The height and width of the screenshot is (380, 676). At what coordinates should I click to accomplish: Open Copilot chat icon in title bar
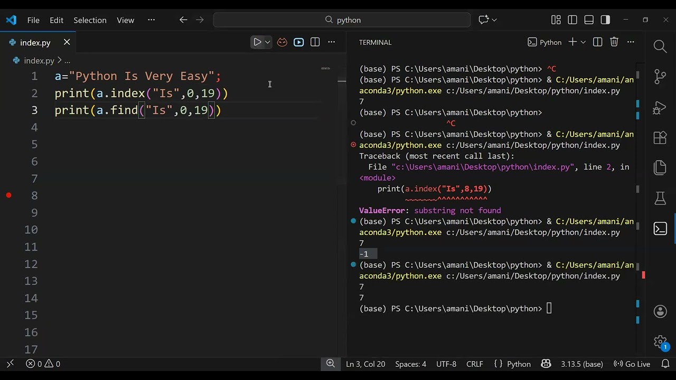pos(483,20)
